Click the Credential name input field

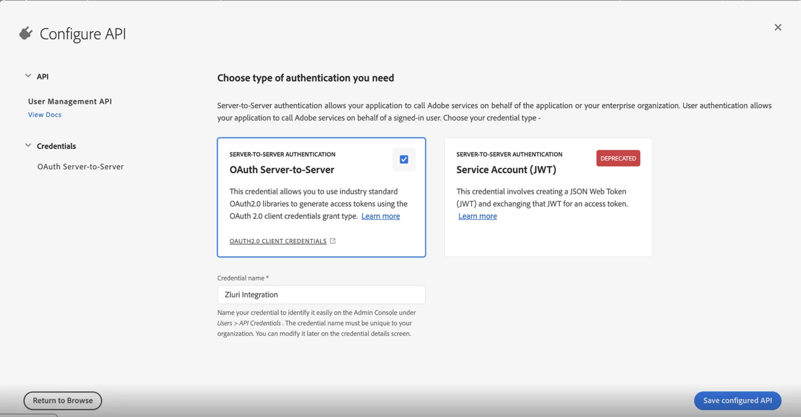tap(321, 294)
